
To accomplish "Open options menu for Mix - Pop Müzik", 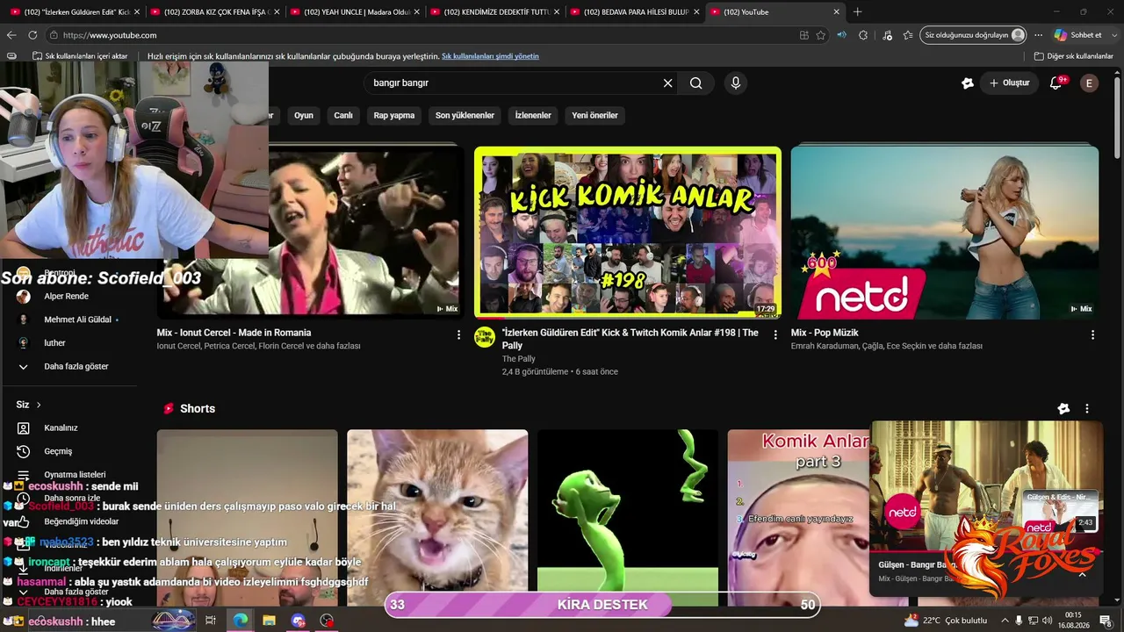I will [x=1092, y=334].
